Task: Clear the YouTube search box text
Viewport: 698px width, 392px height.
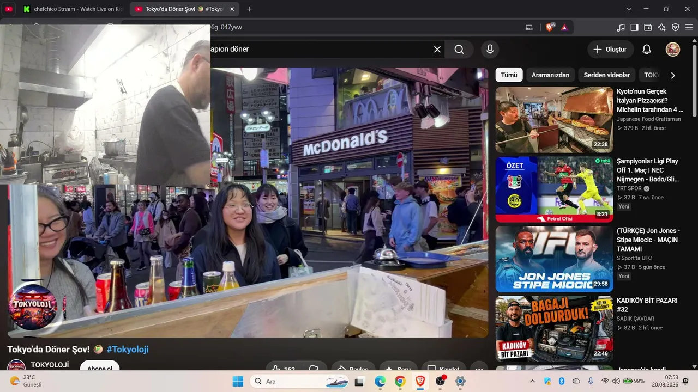Action: click(437, 50)
